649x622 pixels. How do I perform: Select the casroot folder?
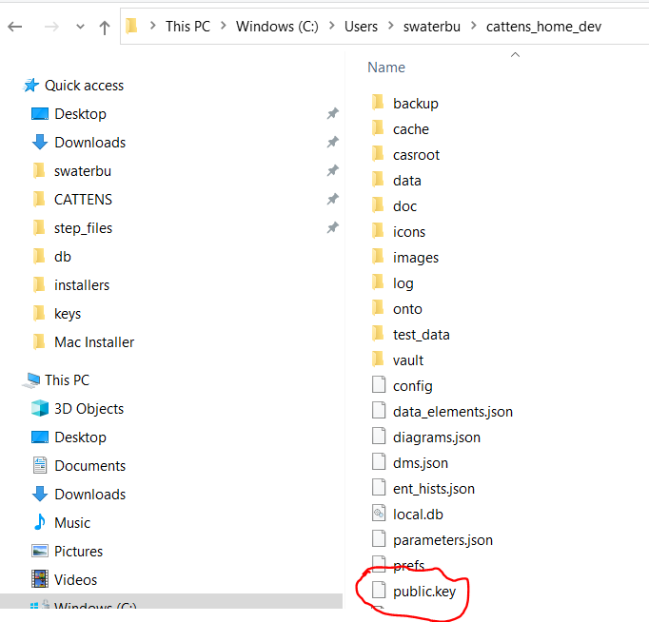(416, 155)
